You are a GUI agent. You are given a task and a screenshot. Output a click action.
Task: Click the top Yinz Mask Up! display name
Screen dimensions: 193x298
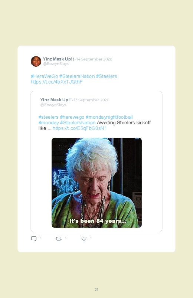coord(58,59)
